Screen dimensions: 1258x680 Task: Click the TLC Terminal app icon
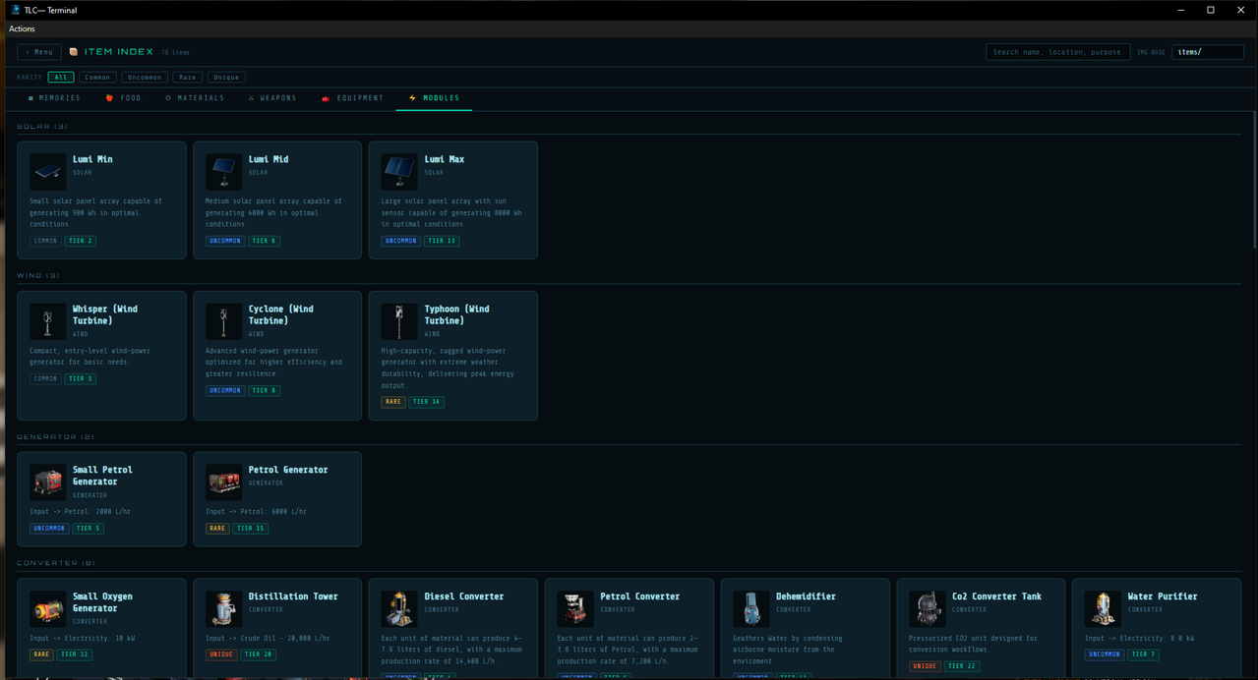(x=15, y=10)
